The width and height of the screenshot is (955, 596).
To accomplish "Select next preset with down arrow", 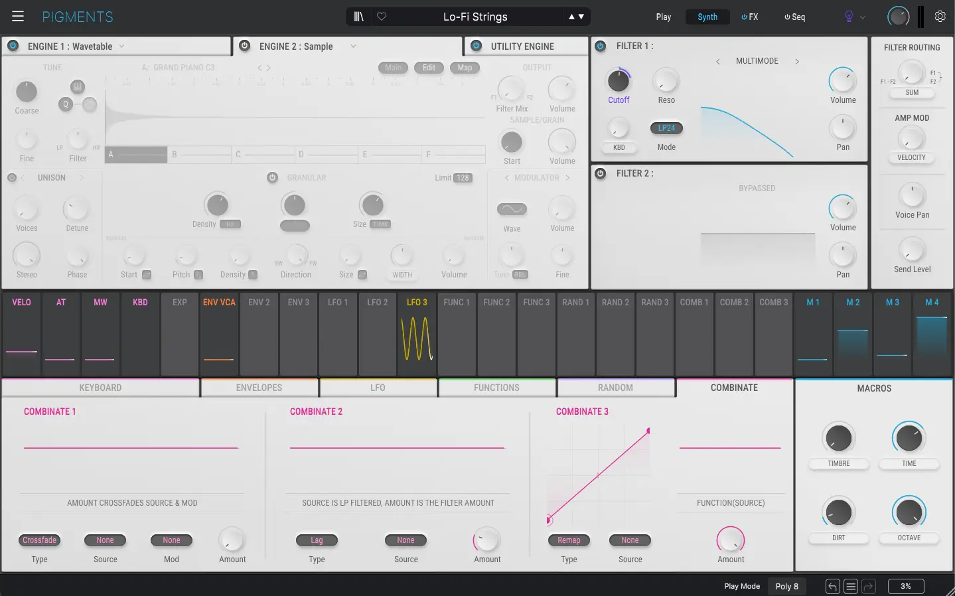I will tap(581, 17).
